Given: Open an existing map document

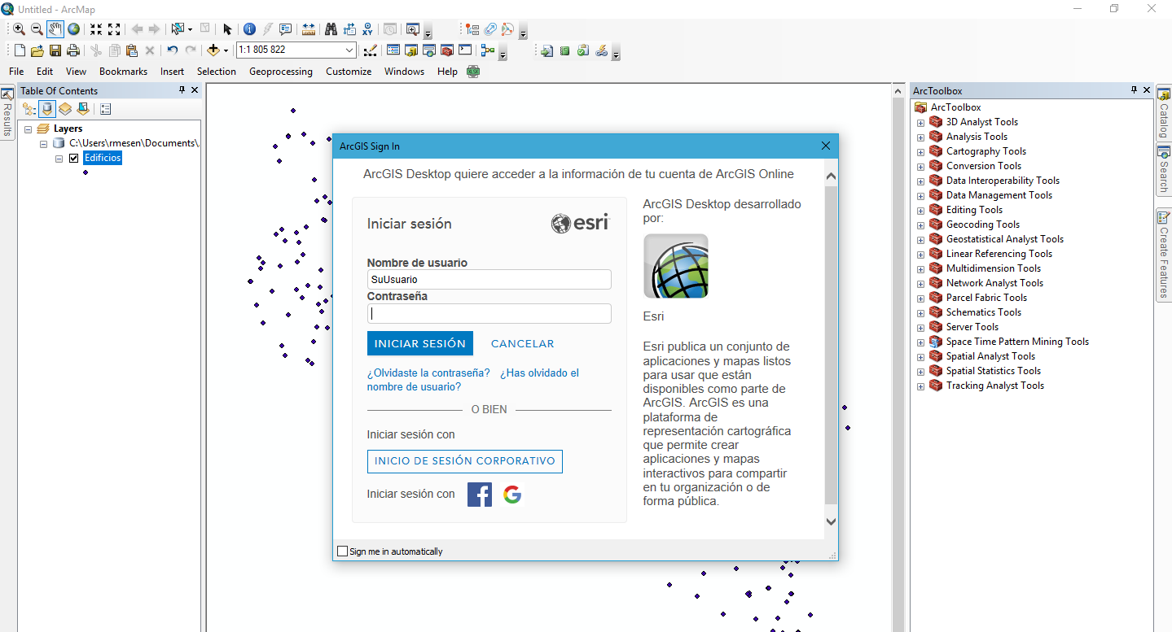Looking at the screenshot, I should [37, 50].
